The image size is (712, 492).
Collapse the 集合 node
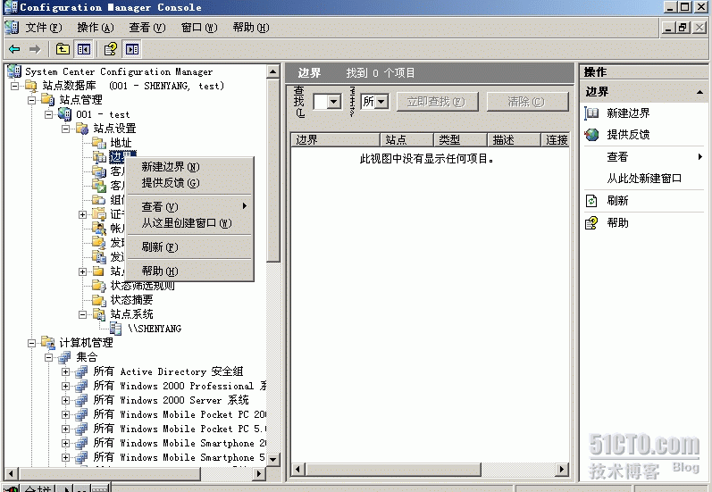pyautogui.click(x=49, y=357)
